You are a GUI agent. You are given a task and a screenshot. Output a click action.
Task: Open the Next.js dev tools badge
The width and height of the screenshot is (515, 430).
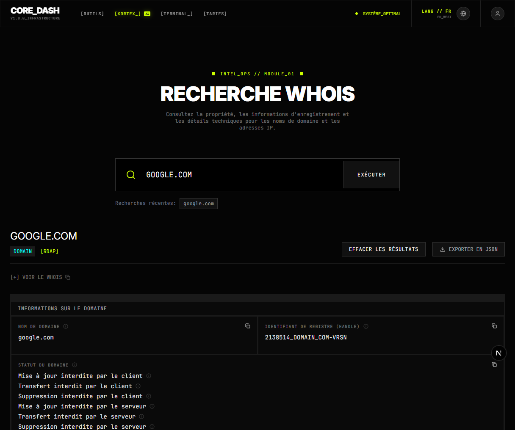click(499, 353)
